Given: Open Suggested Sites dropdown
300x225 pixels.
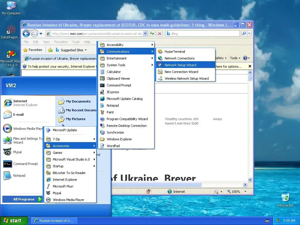Looking at the screenshot, I should pos(71,50).
